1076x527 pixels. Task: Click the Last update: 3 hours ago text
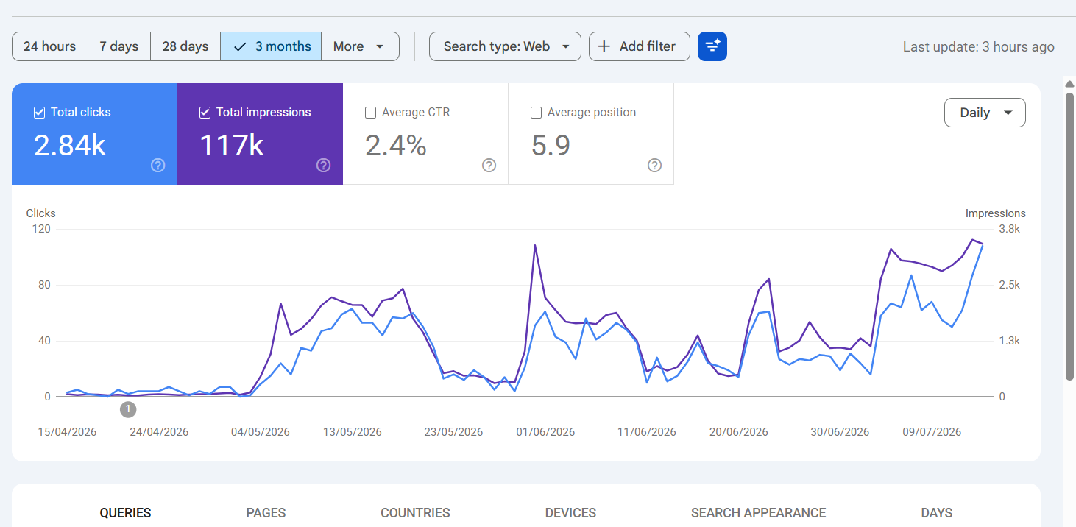click(x=979, y=46)
